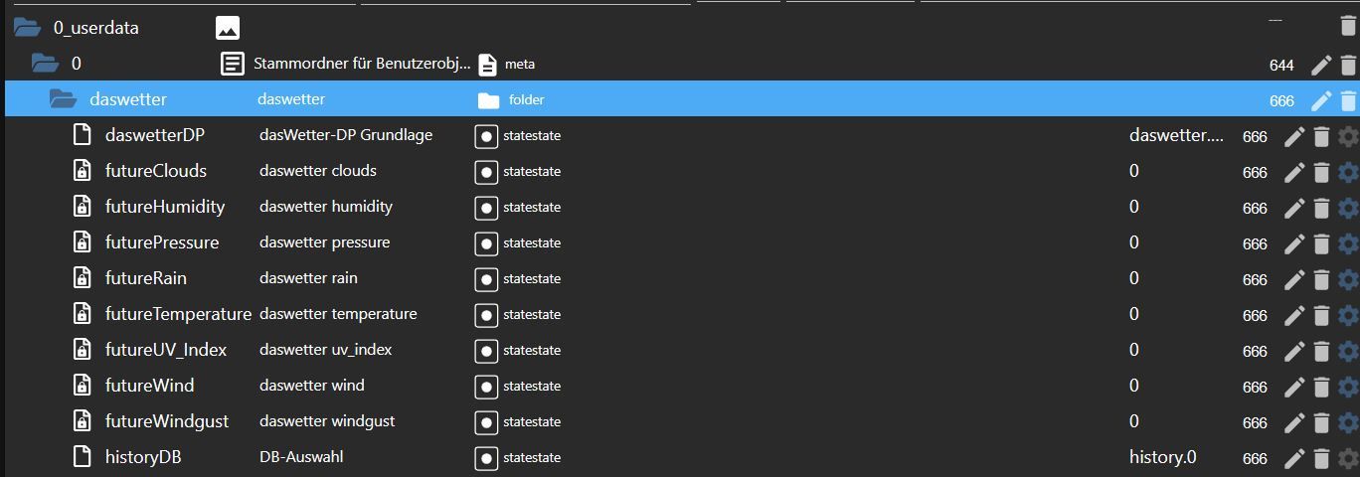This screenshot has width=1360, height=477.
Task: Select the futurePressure tree item
Action: tap(162, 242)
